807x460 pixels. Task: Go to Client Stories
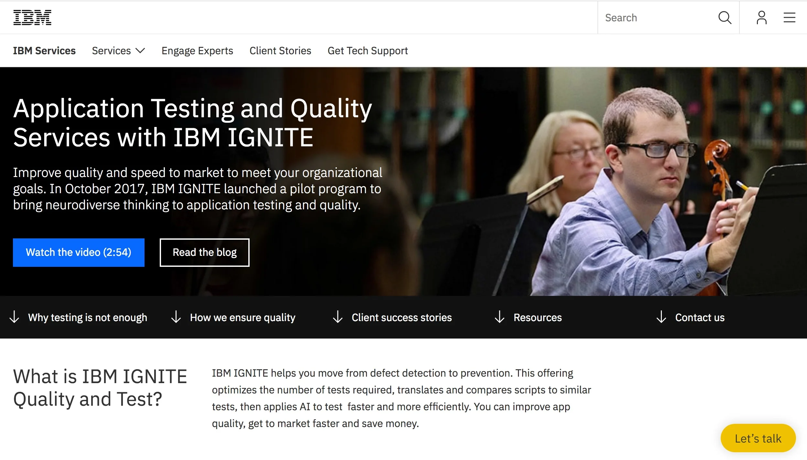[x=280, y=51]
